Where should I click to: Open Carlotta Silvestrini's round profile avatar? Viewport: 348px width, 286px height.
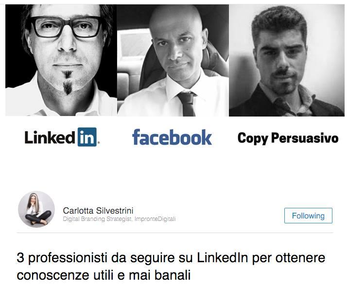tap(36, 209)
